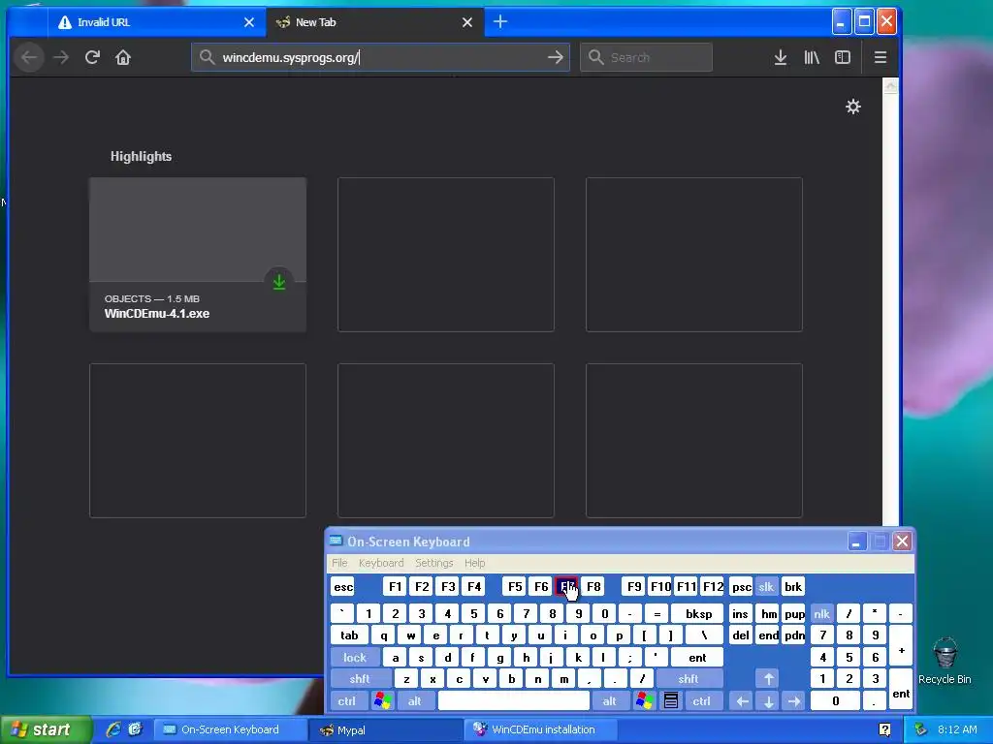Screen dimensions: 993x744
Task: Click the Search box in the toolbar
Action: click(x=646, y=57)
